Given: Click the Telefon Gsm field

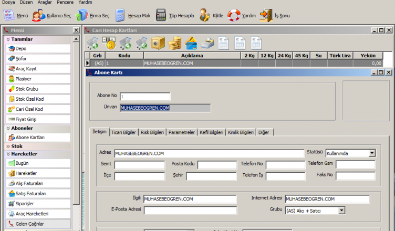Looking at the screenshot, I should [356, 165].
